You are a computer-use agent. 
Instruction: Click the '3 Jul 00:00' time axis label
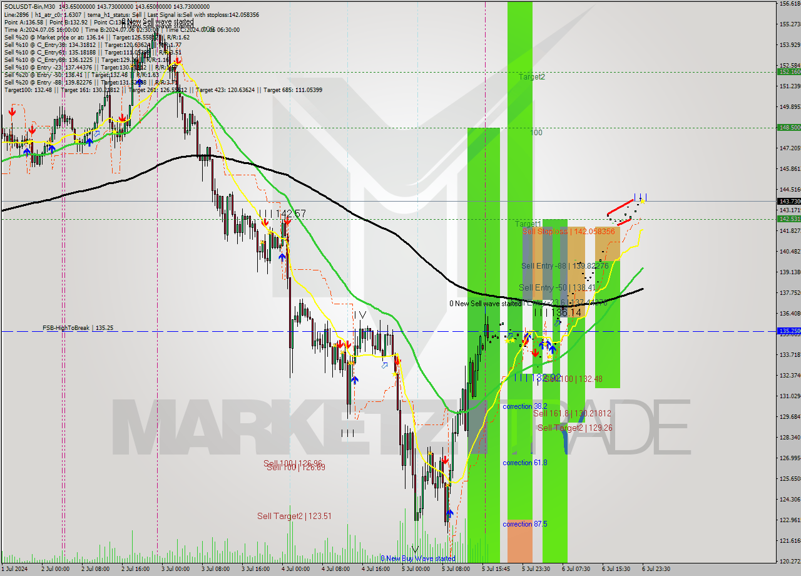coord(176,569)
